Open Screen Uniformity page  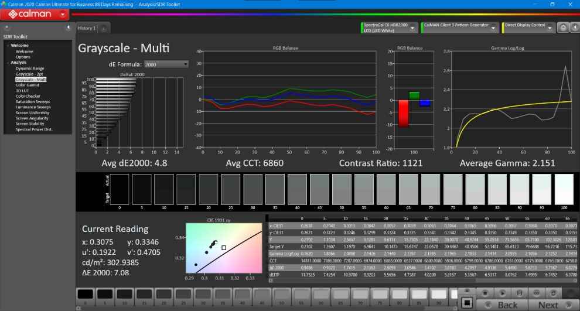coord(32,113)
